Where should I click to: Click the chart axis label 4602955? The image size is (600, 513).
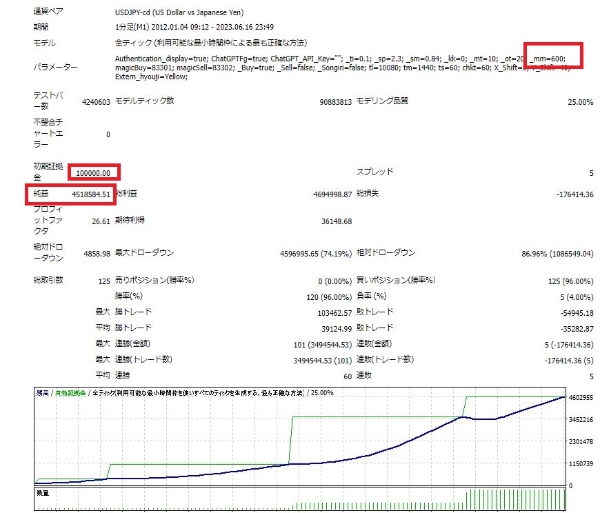coord(581,398)
